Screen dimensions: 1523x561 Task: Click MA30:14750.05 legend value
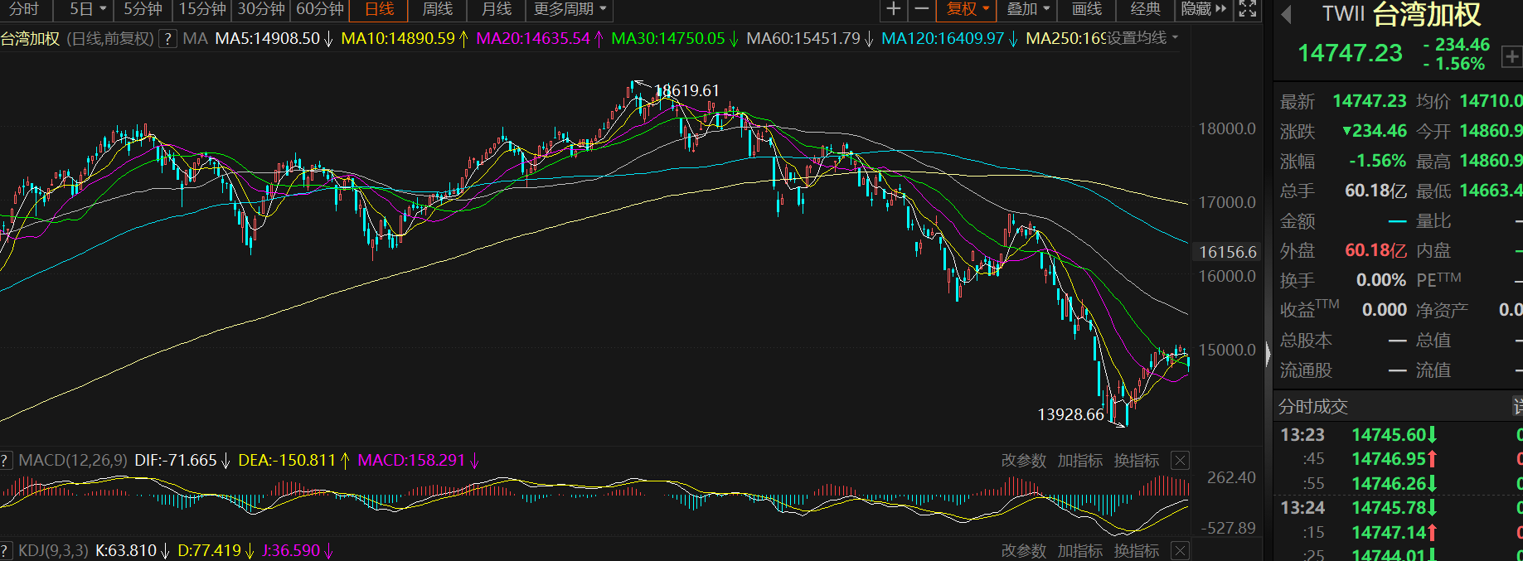point(668,39)
